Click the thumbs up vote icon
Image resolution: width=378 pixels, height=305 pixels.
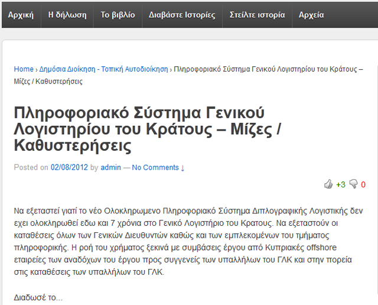[x=328, y=184]
